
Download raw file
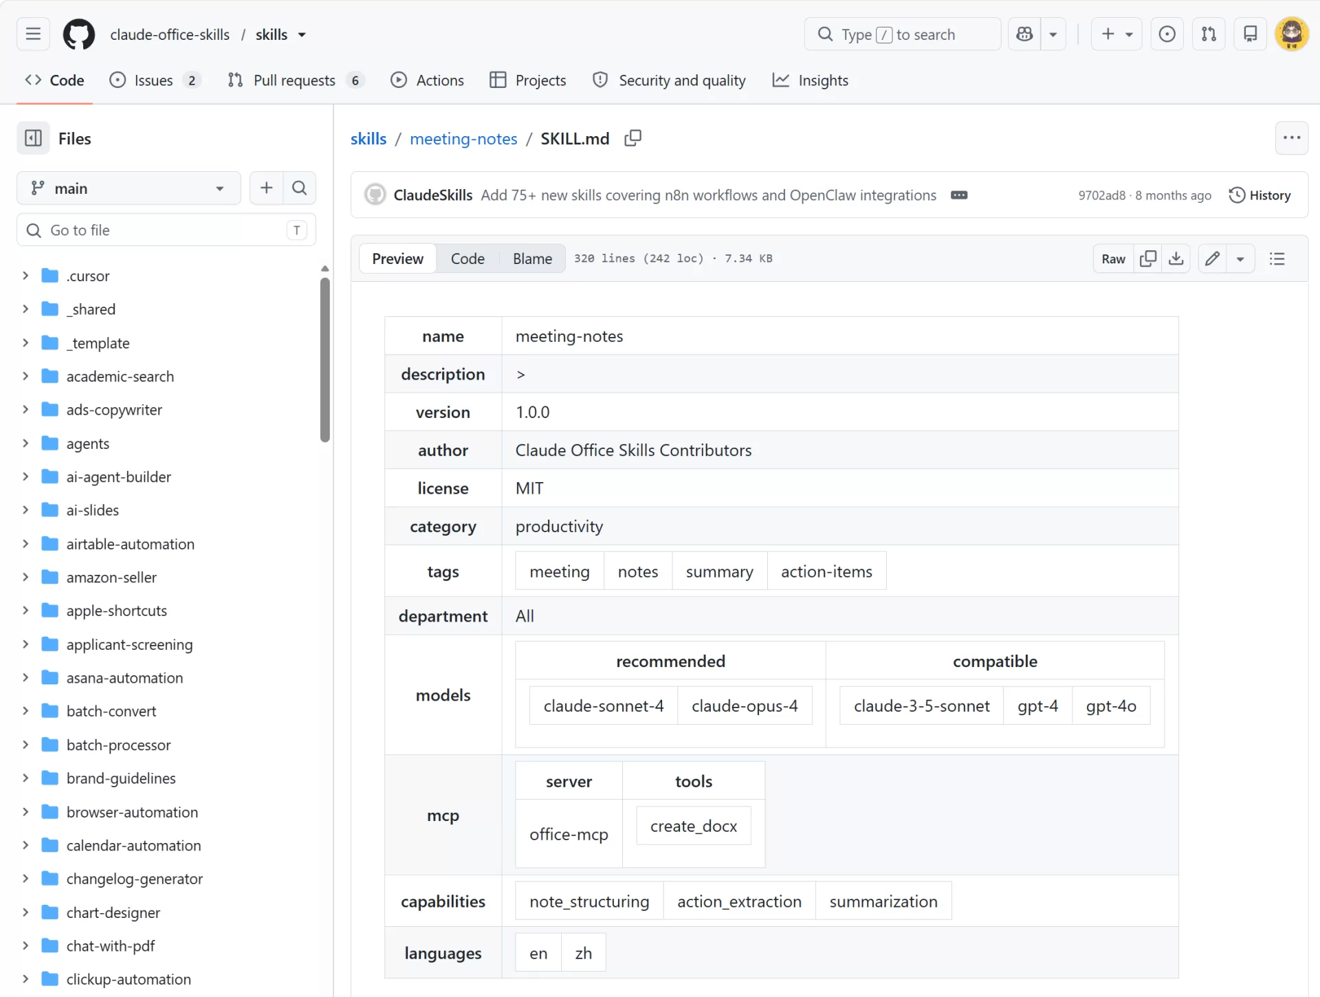(x=1176, y=259)
